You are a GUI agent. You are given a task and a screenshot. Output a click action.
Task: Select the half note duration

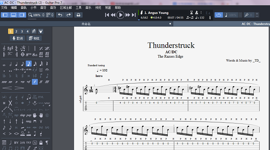(x=10, y=64)
